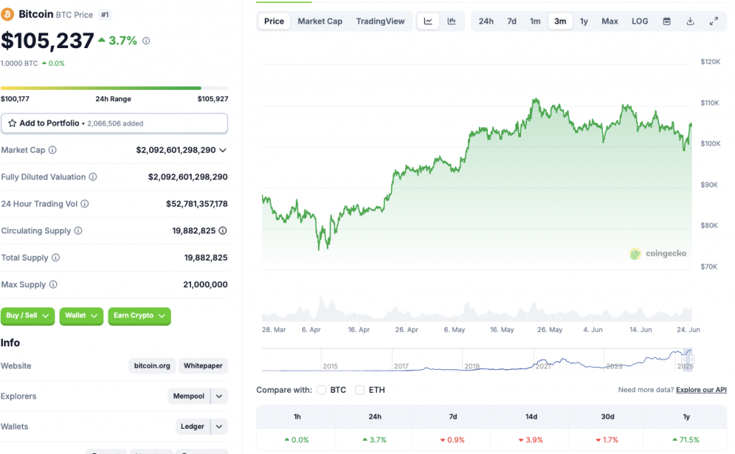Open the Buy / Sell dropdown
This screenshot has width=735, height=454.
pyautogui.click(x=28, y=315)
